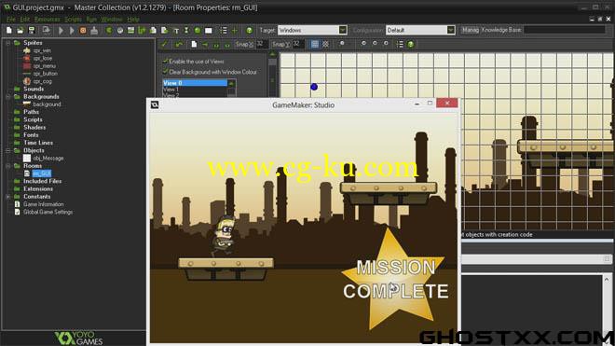Select spr_button sprite in resource tree
615x346 pixels.
(x=45, y=74)
